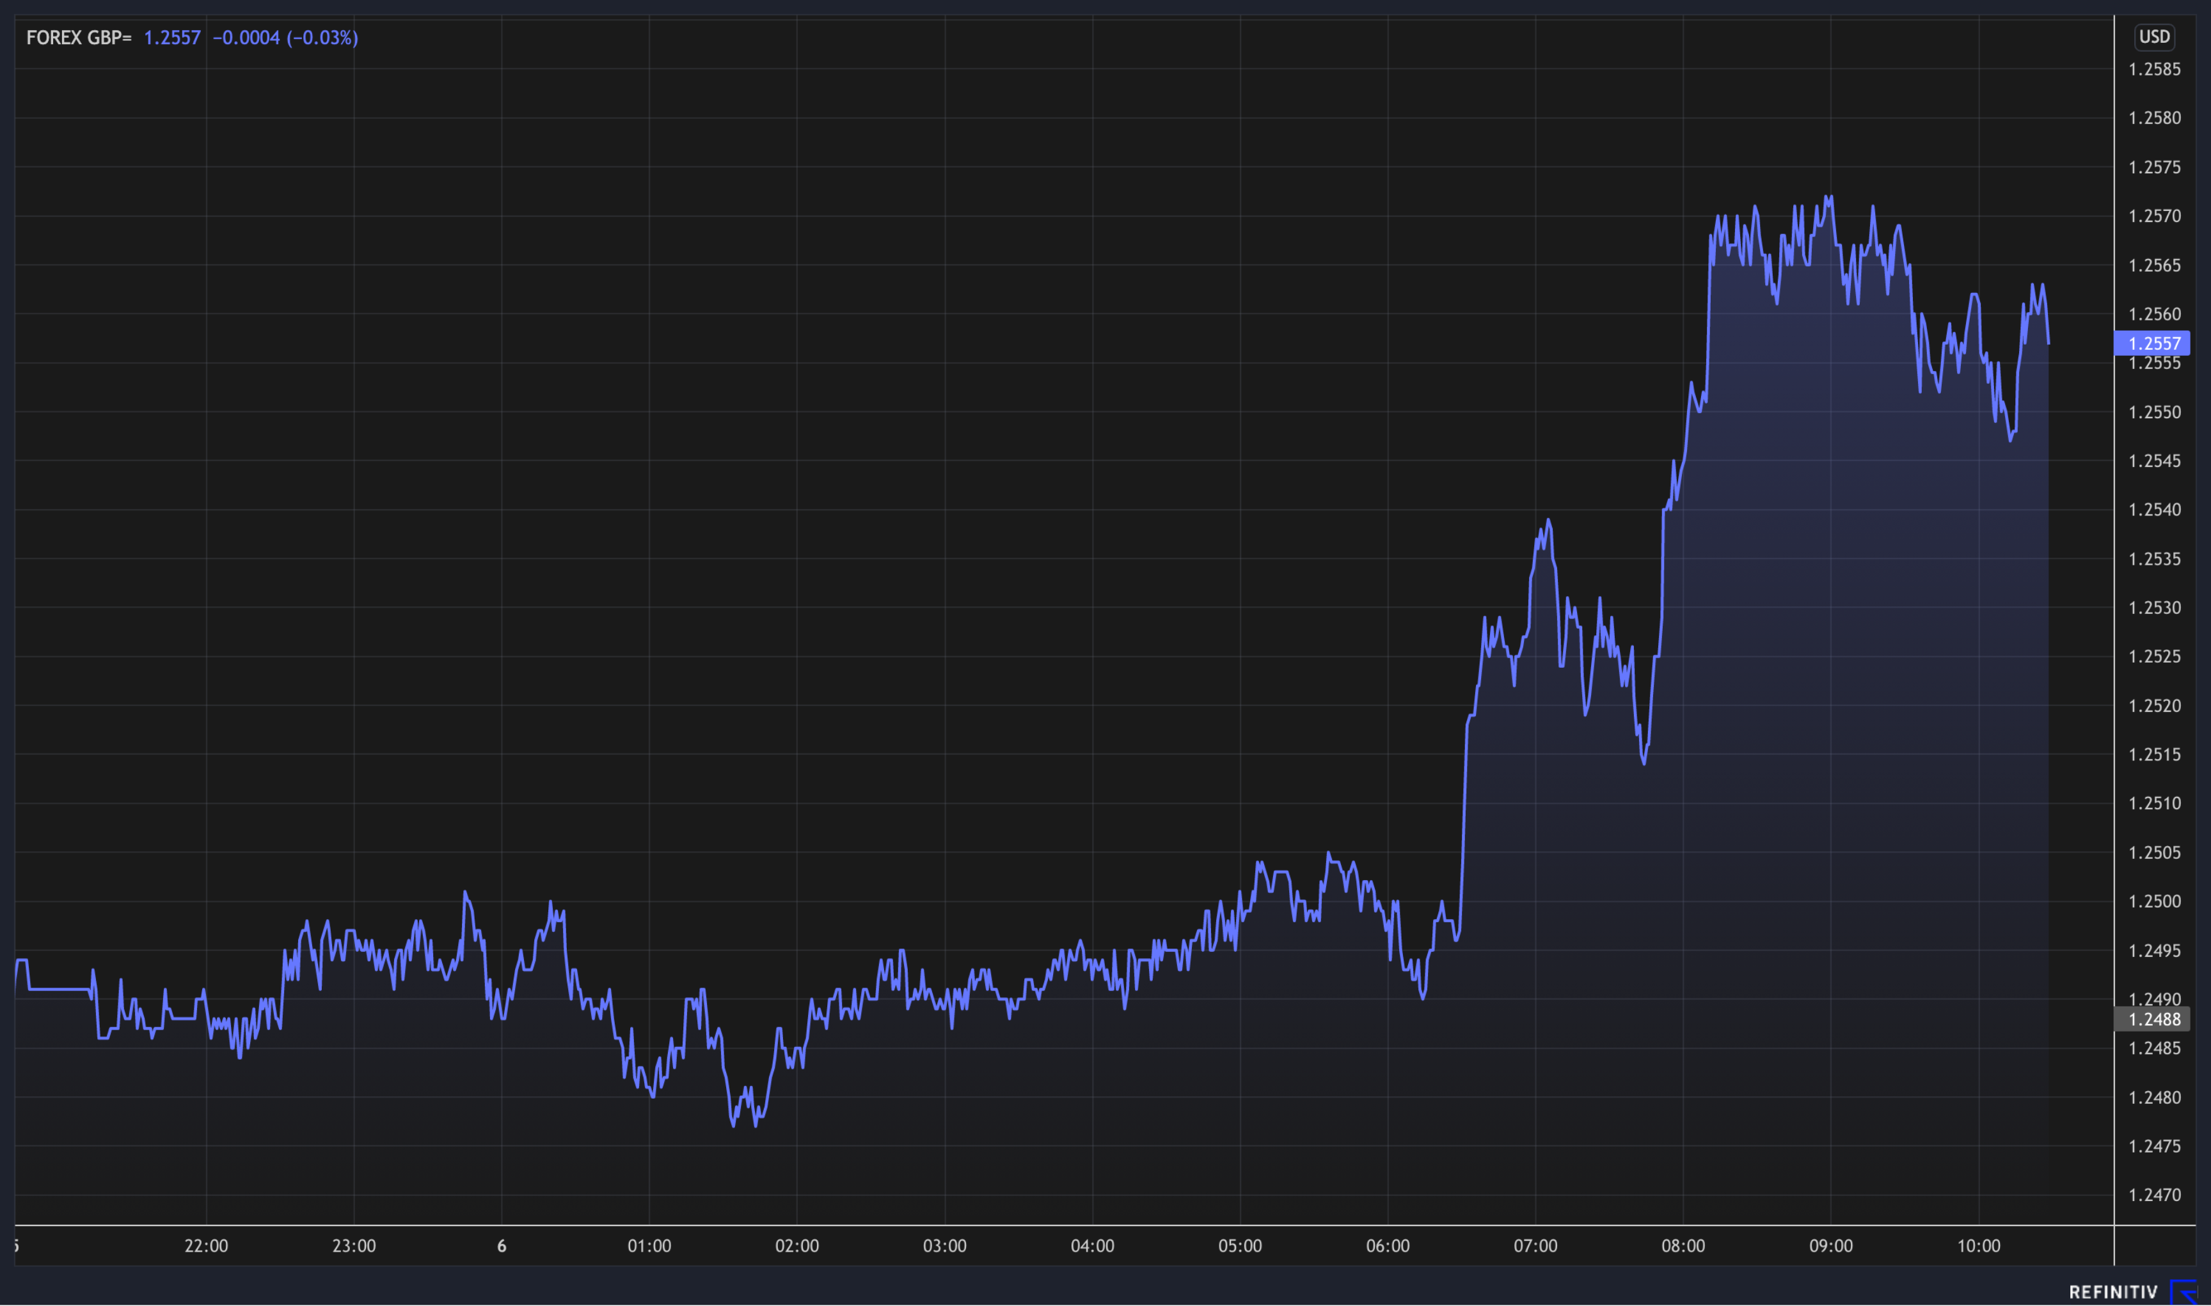
Task: Click the 1.2520 price axis label
Action: click(x=2155, y=706)
